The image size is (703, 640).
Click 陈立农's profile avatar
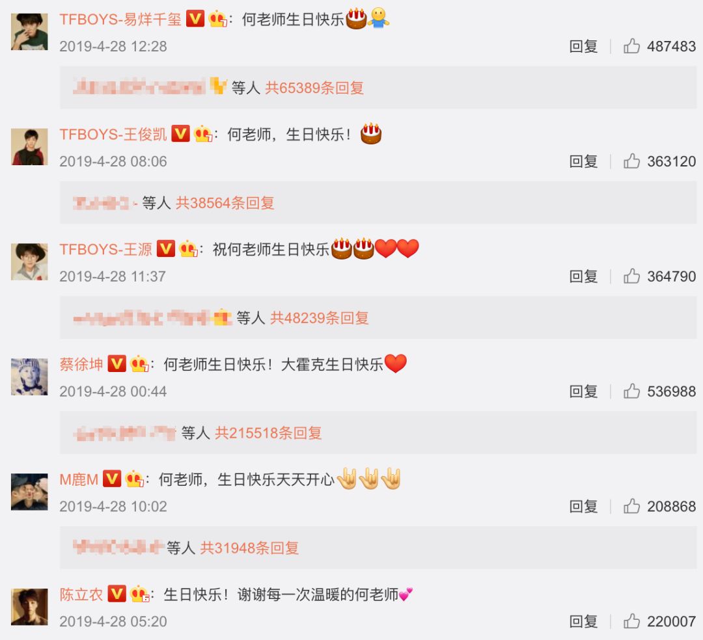[x=29, y=606]
